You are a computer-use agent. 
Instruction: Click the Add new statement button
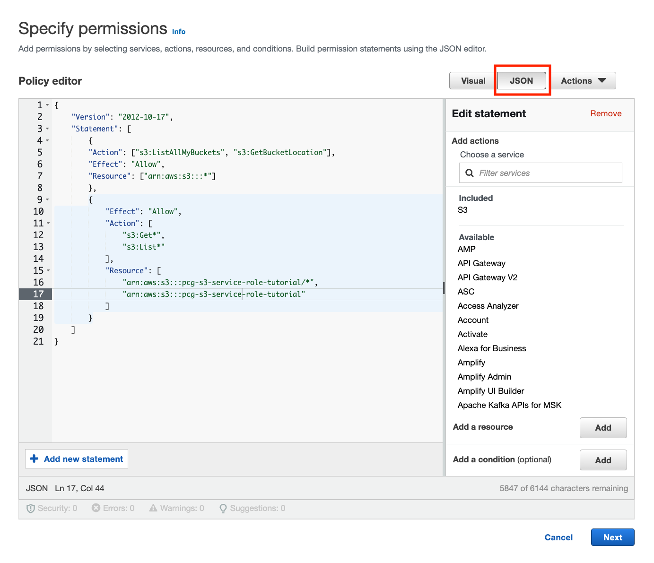tap(77, 459)
